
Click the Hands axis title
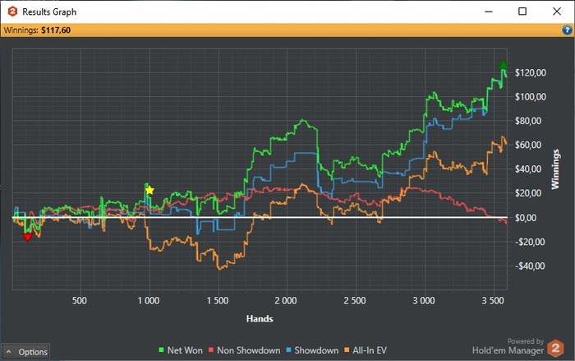pos(260,318)
